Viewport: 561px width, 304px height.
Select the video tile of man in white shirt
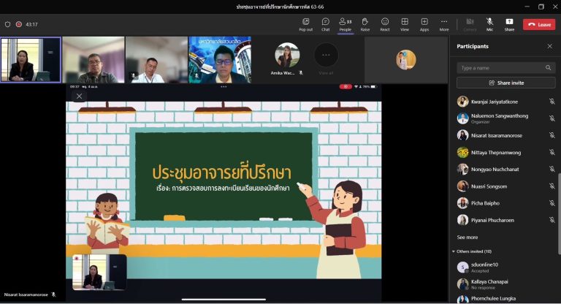(x=156, y=60)
